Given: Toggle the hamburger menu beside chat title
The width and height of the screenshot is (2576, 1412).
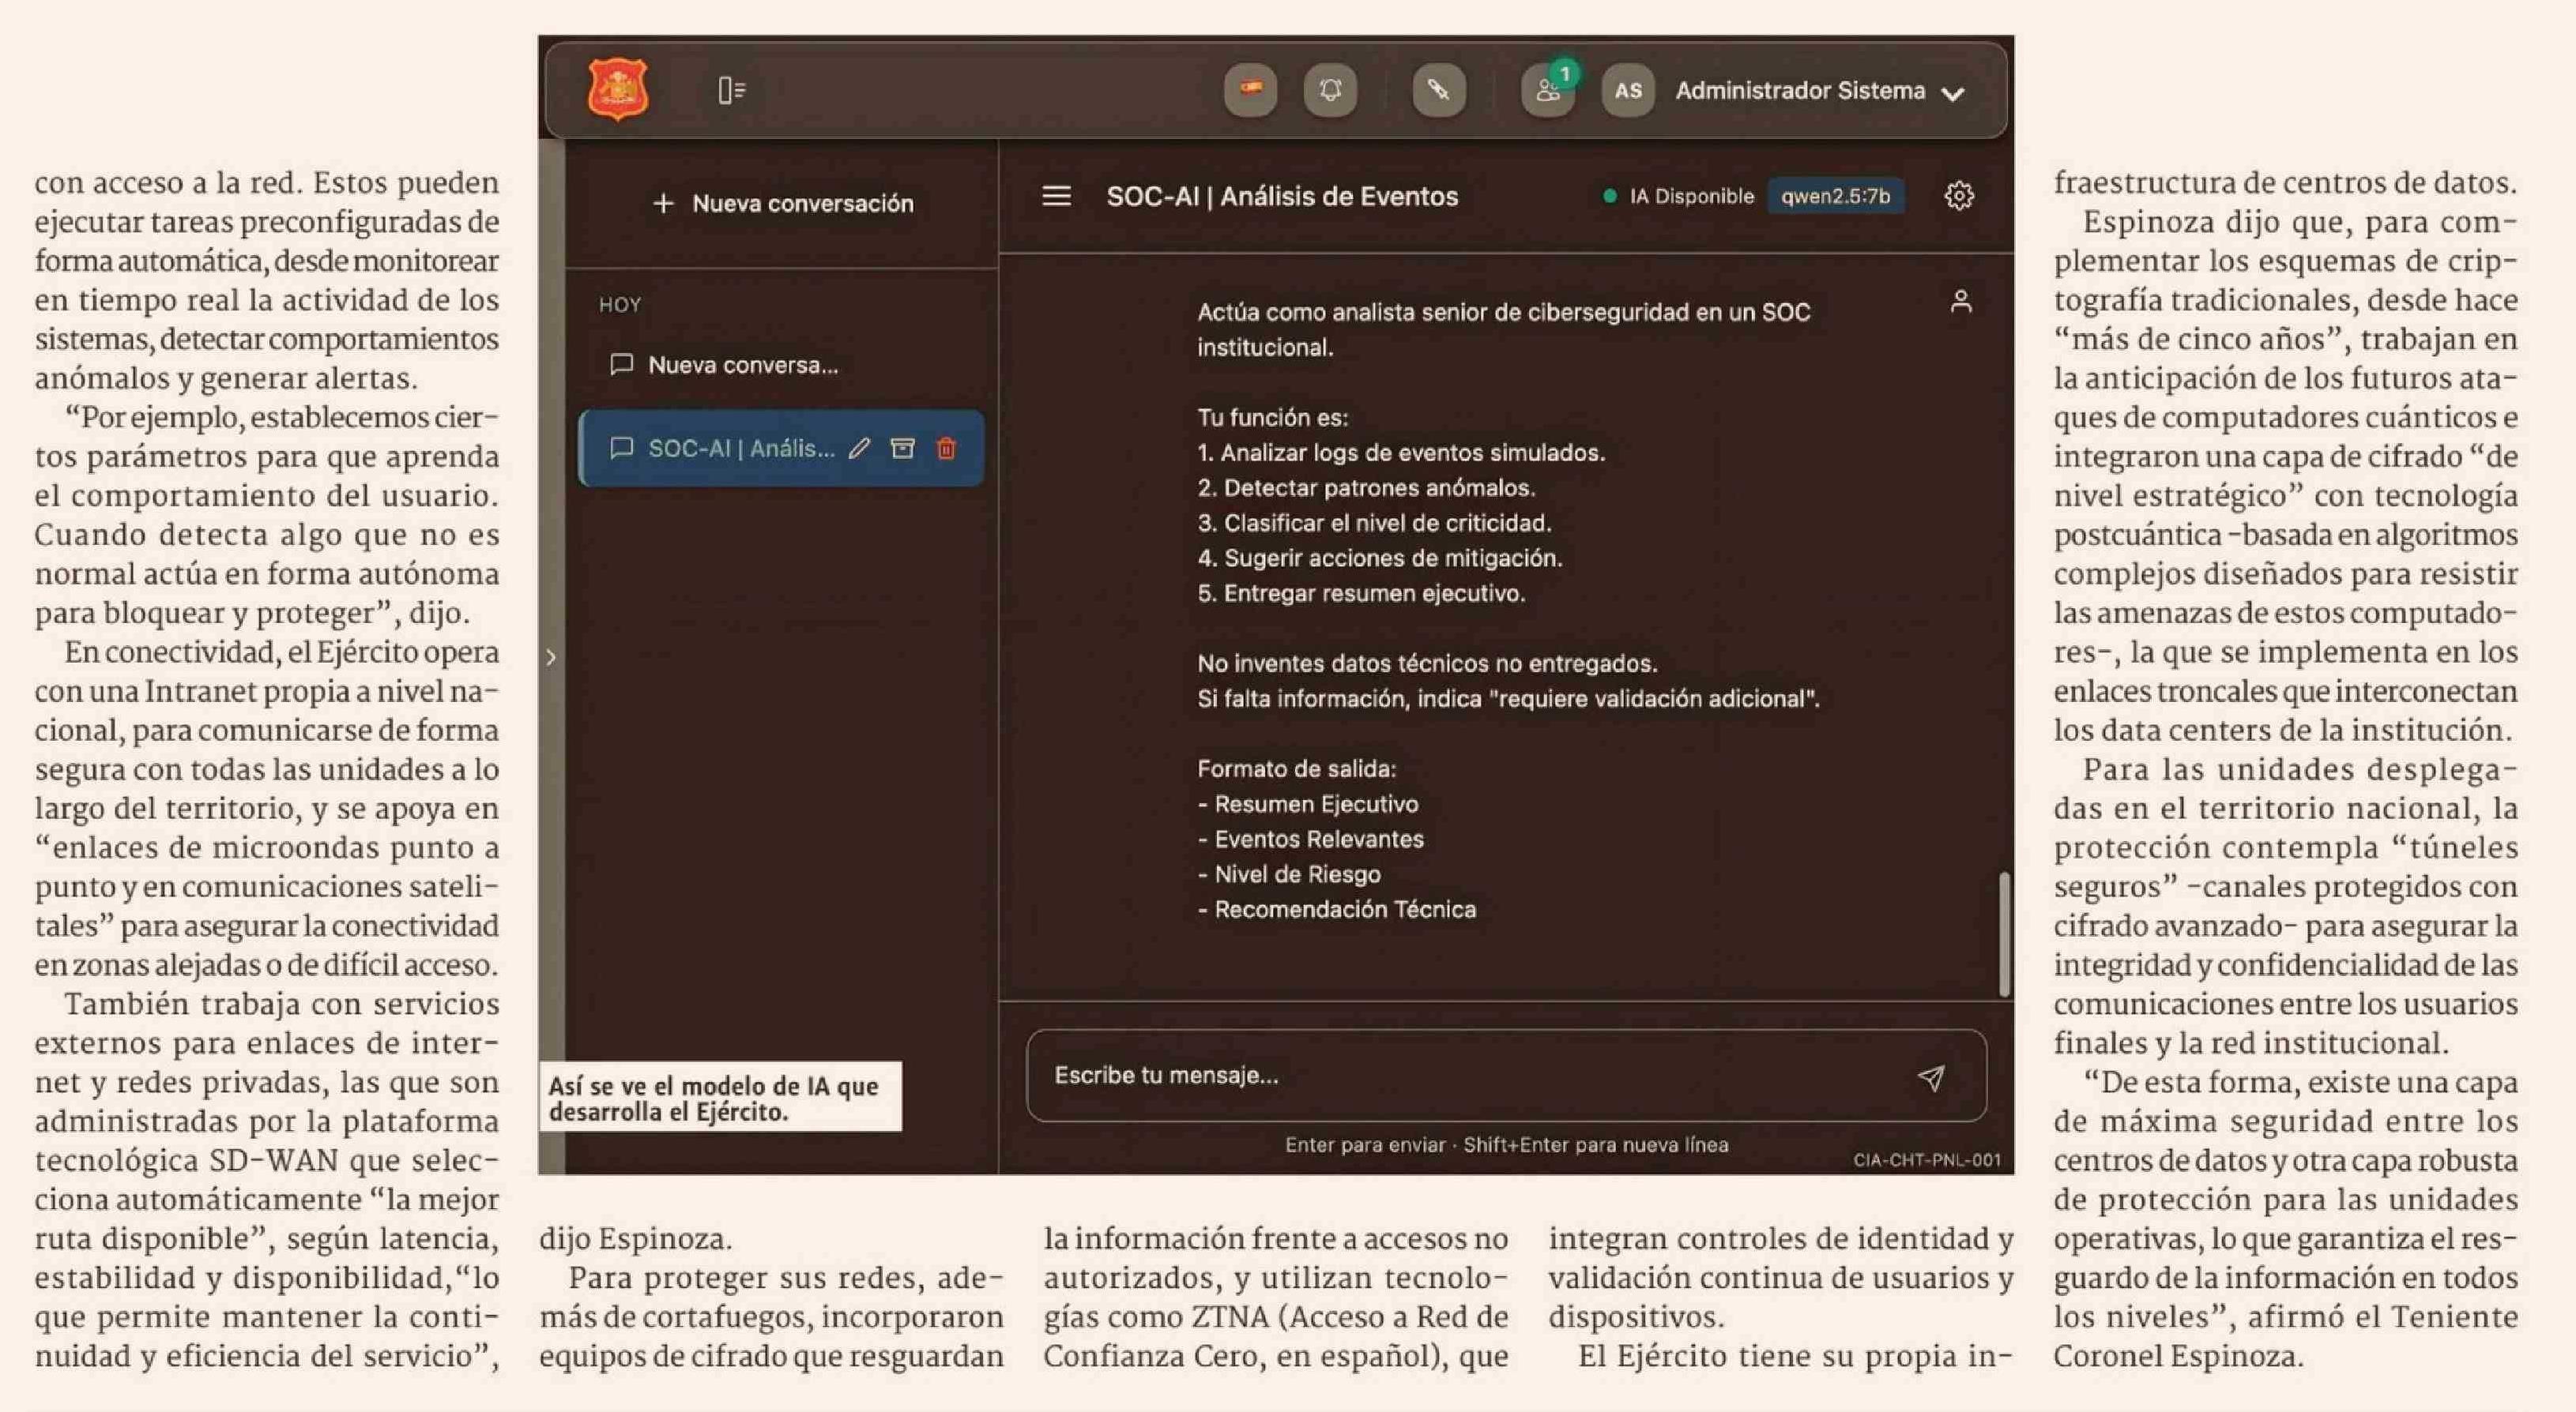Looking at the screenshot, I should 1056,196.
